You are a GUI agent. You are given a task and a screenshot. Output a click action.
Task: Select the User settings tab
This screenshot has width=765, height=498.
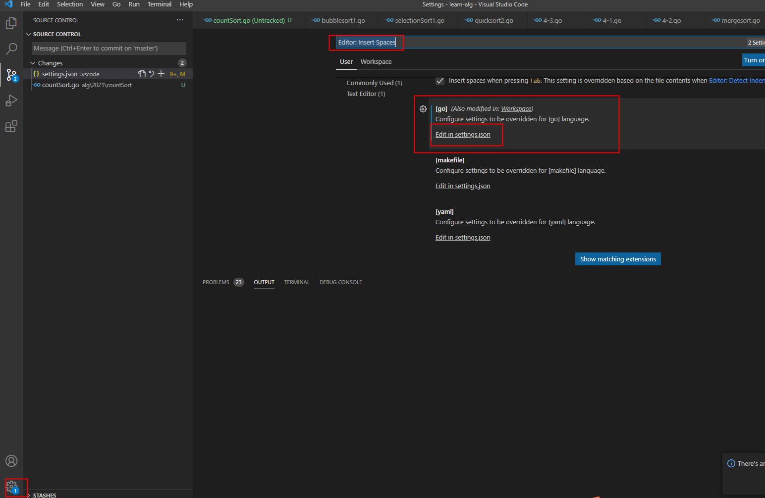pyautogui.click(x=346, y=62)
